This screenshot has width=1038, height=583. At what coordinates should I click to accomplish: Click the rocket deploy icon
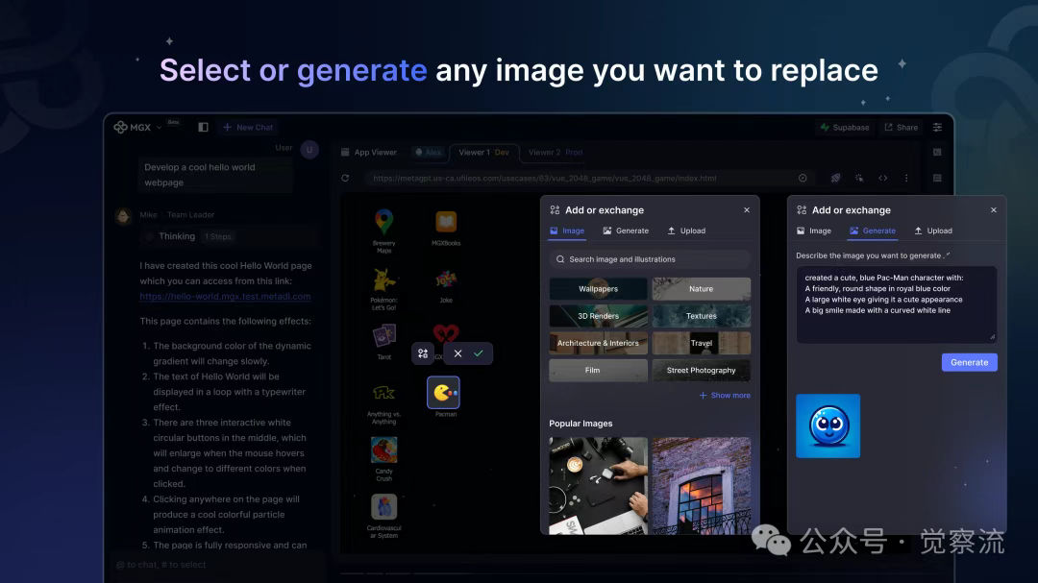(835, 178)
